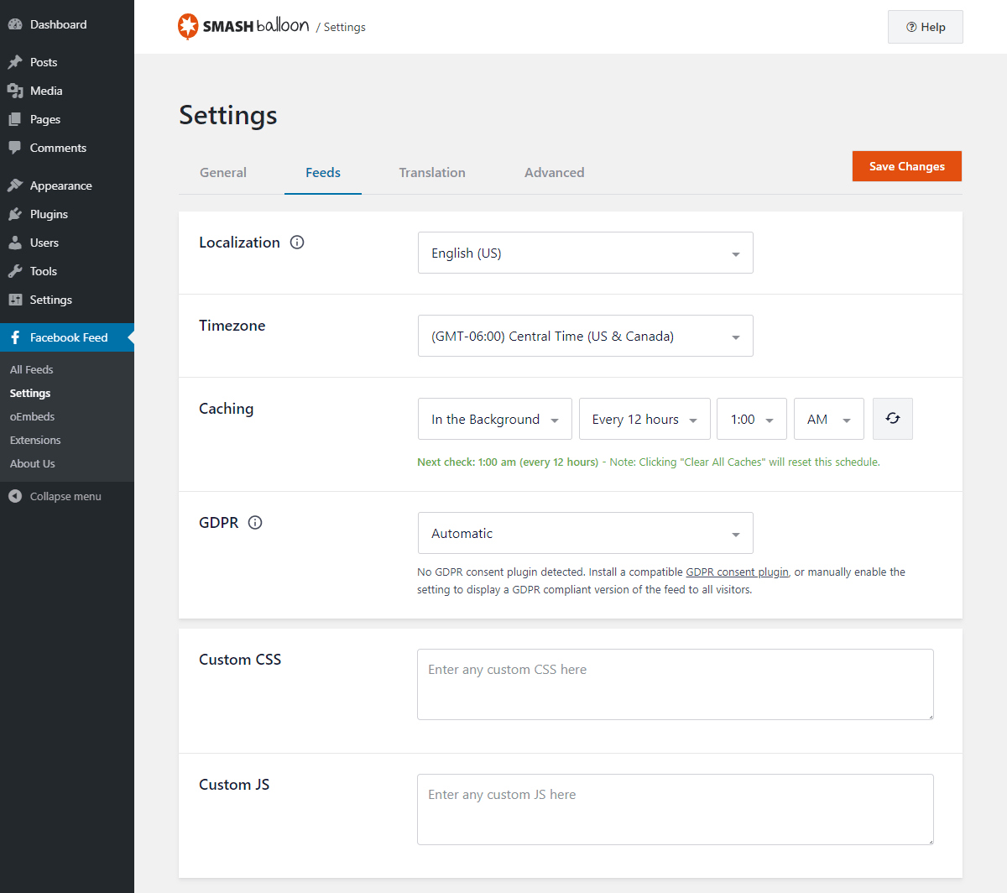The image size is (1007, 893).
Task: Open the GDPR consent plugin link
Action: point(737,572)
